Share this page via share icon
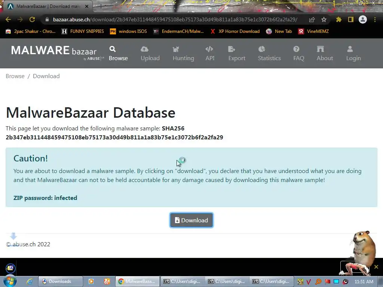Image resolution: width=383 pixels, height=287 pixels. point(312,19)
